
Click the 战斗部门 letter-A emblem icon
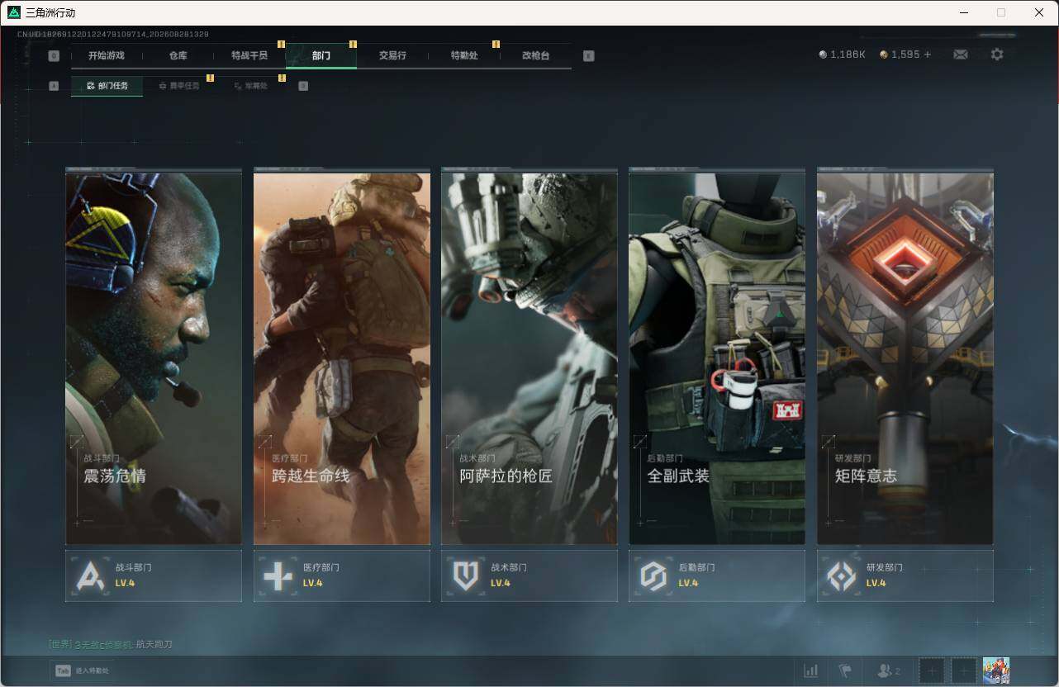(x=90, y=576)
